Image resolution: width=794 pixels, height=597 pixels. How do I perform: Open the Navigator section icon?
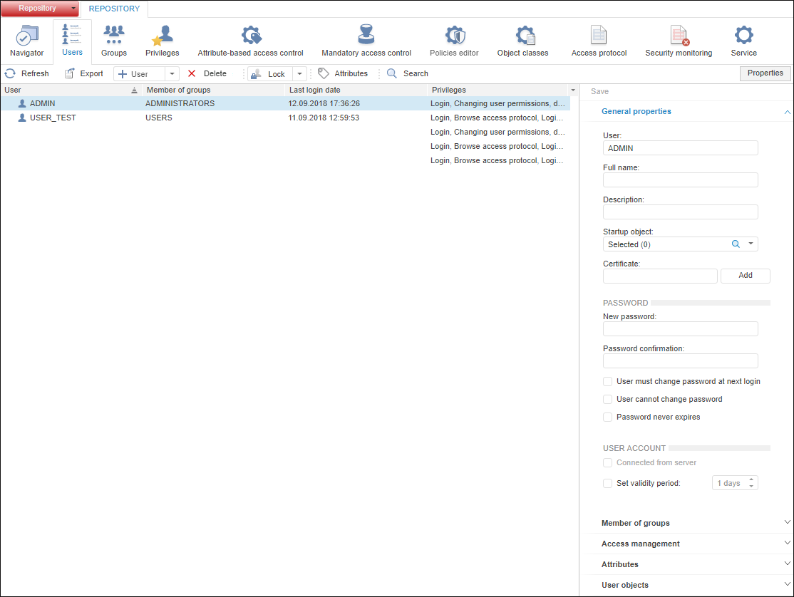click(x=27, y=36)
